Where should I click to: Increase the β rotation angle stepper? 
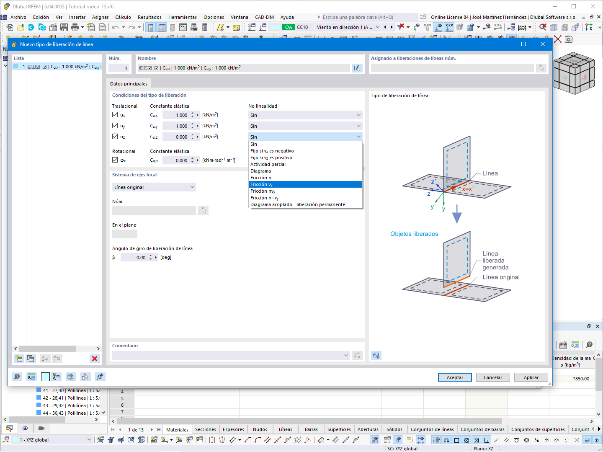click(x=151, y=256)
